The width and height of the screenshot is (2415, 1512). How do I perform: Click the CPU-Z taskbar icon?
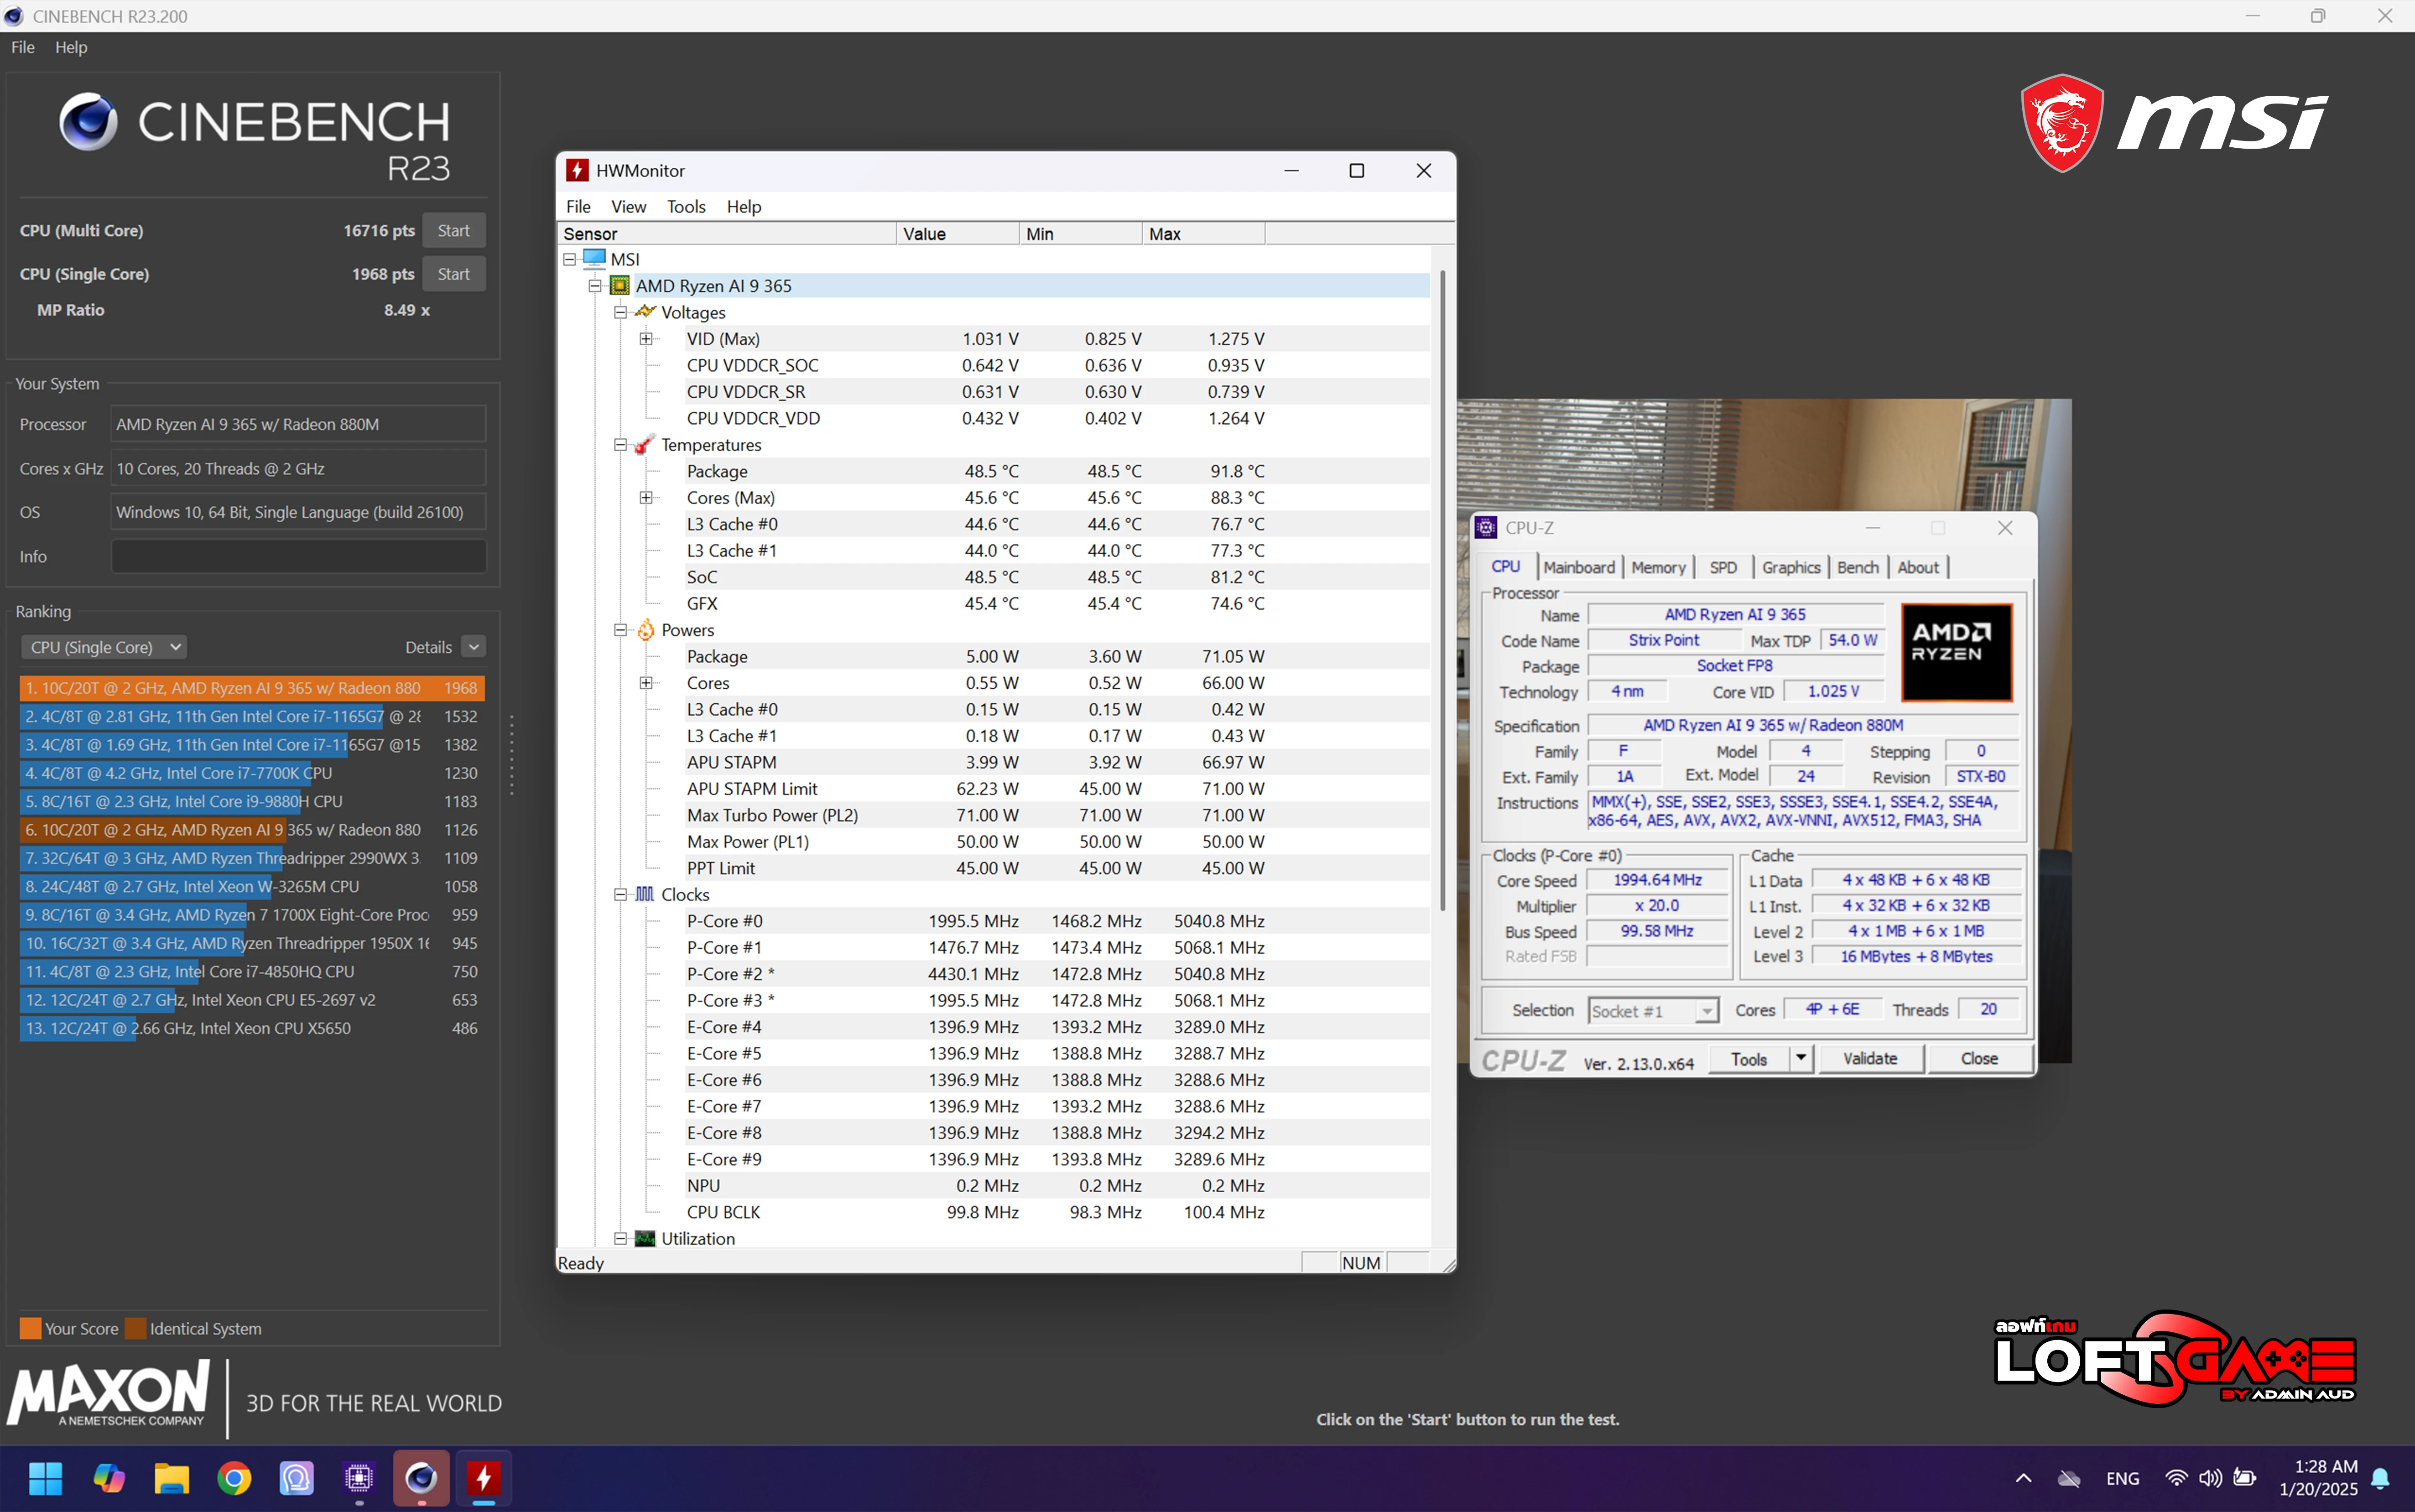pyautogui.click(x=359, y=1477)
